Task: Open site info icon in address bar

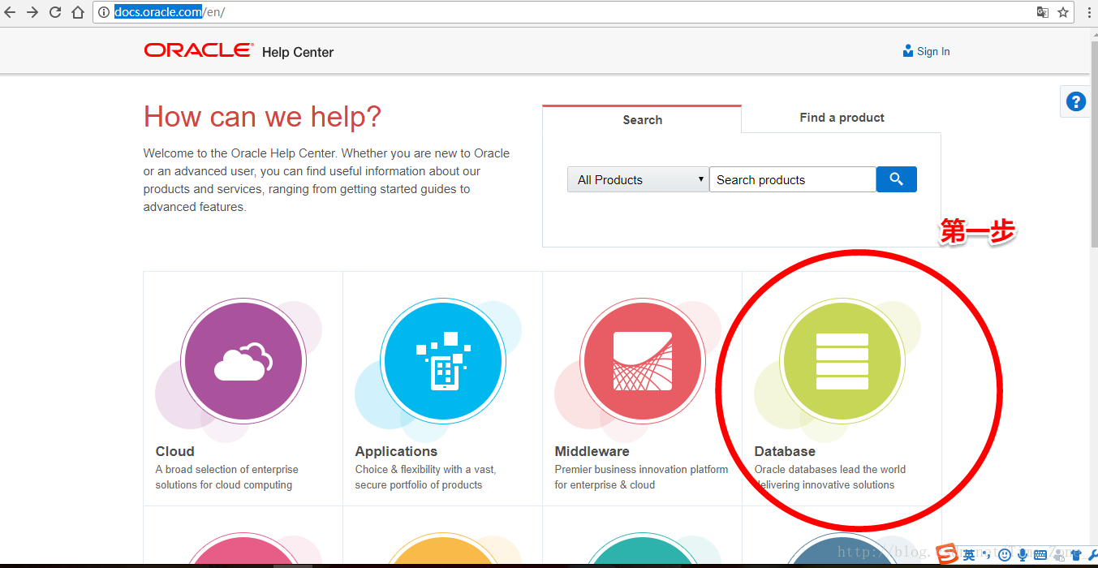Action: [x=104, y=12]
